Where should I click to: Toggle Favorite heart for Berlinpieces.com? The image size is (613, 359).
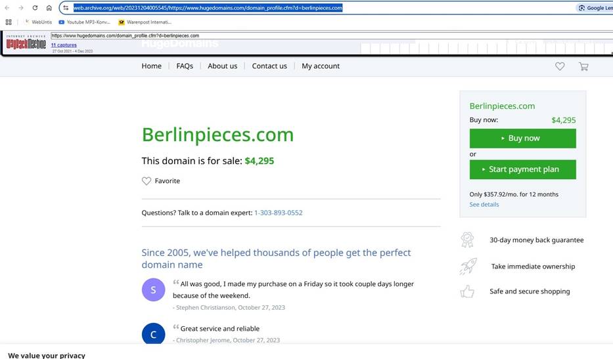[147, 181]
